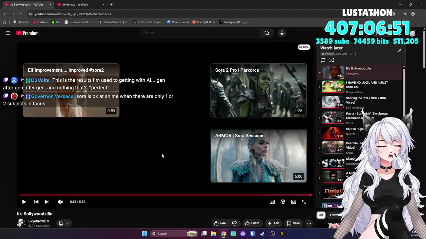This screenshot has width=426, height=239.
Task: Open the Fireball thumbnail in playlist
Action: (333, 193)
